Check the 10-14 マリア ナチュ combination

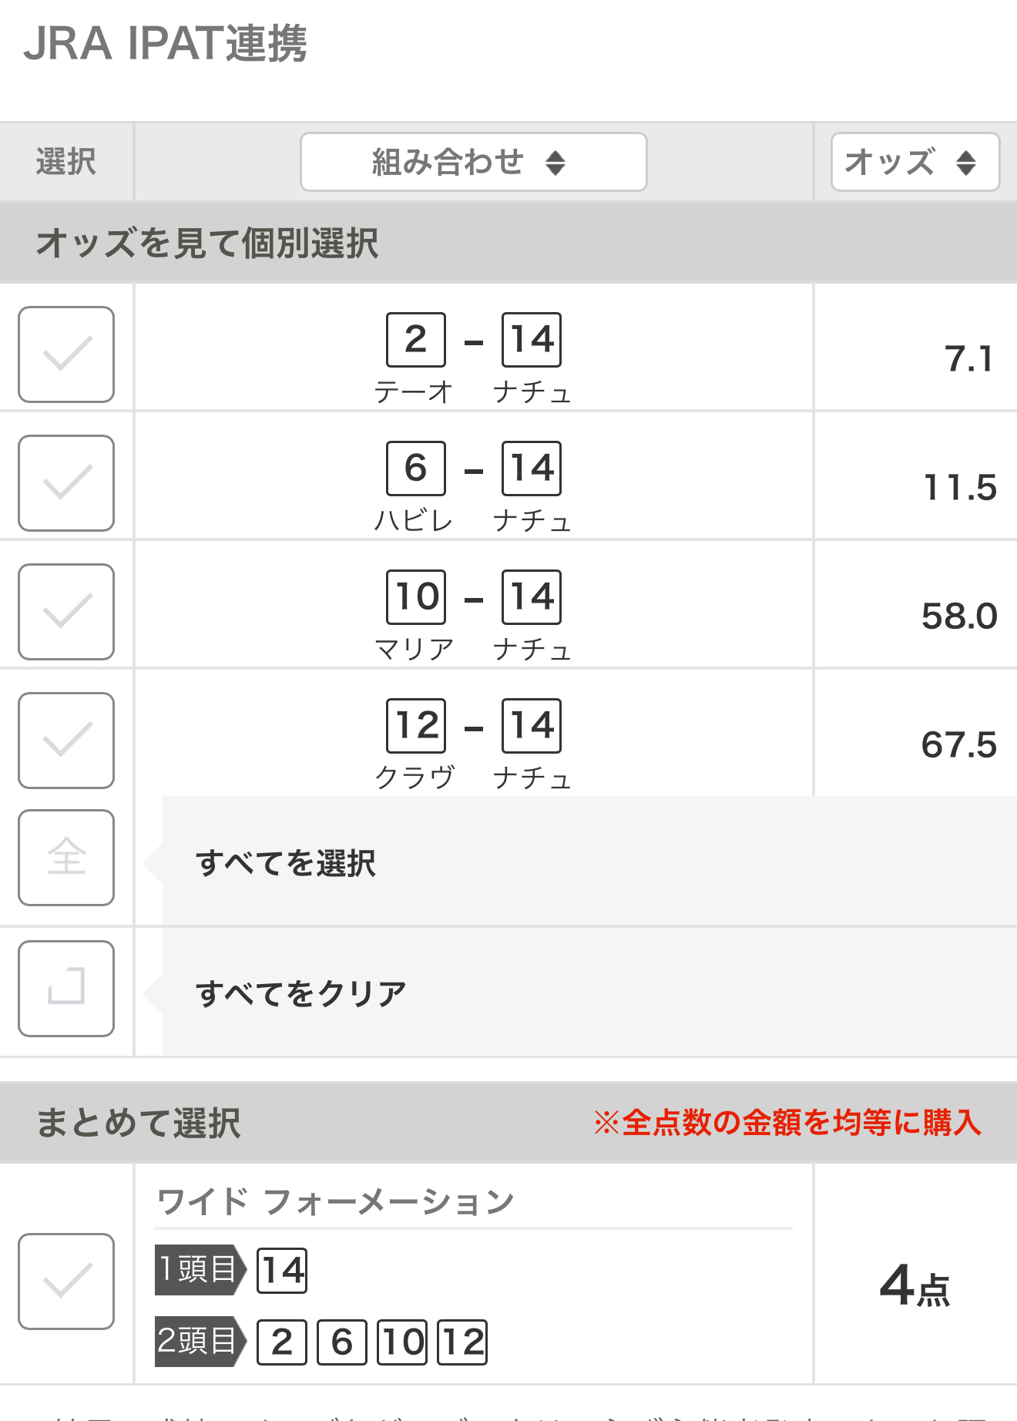(x=66, y=612)
